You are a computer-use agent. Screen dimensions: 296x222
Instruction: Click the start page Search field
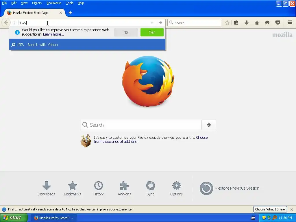pos(141,125)
